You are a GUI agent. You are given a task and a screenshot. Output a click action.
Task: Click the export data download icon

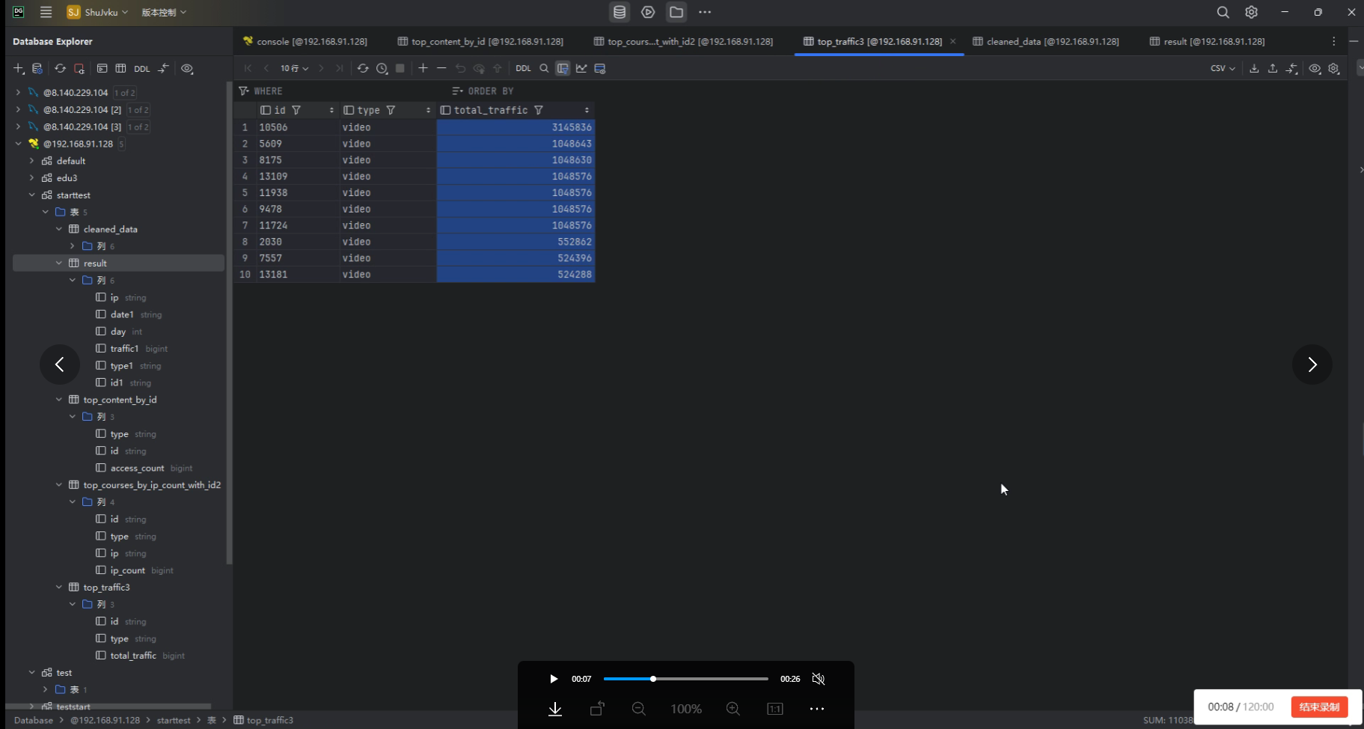point(1254,68)
